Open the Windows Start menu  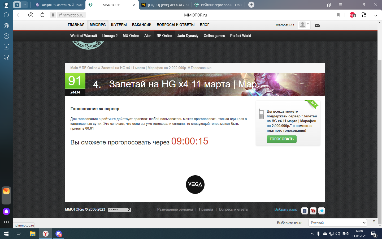(x=6, y=234)
